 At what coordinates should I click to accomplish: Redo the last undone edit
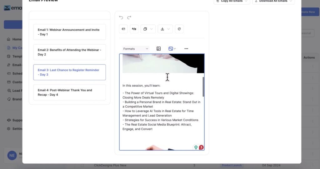click(129, 17)
